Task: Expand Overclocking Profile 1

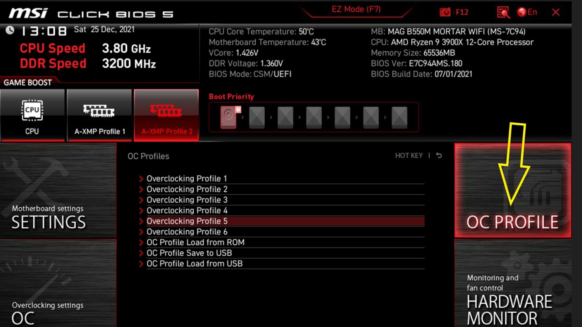Action: (187, 179)
